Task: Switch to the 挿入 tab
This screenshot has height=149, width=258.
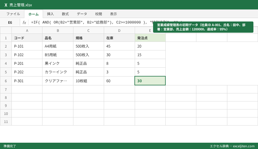Action: [x=50, y=14]
